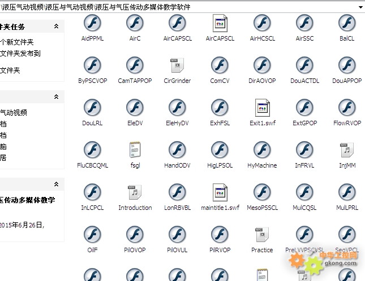Viewport: 365px width, 281px height.
Task: Select the second AirCAPSCL application file icon
Action: [x=220, y=23]
